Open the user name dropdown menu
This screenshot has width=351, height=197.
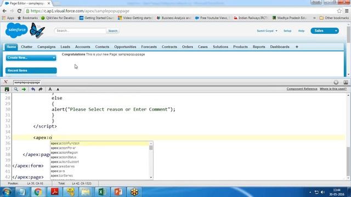(267, 31)
